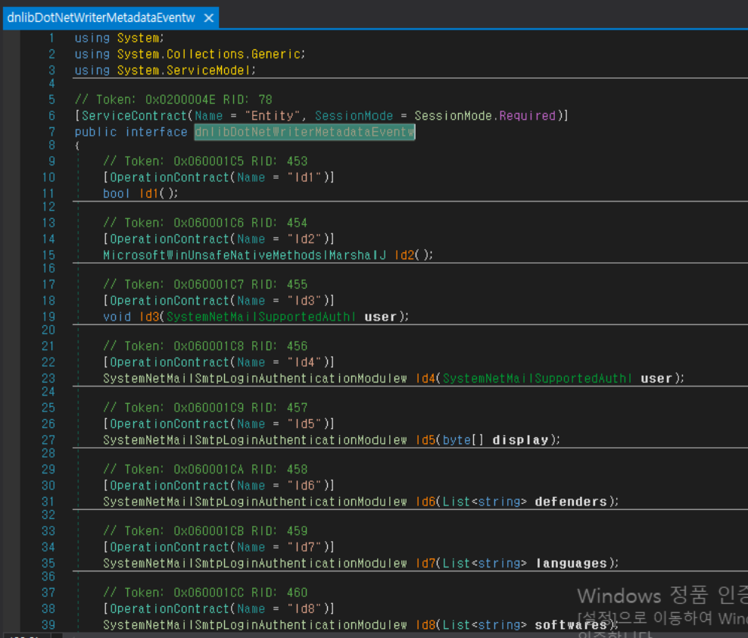Click method name Id8 on line 39
This screenshot has width=748, height=638.
tap(425, 624)
